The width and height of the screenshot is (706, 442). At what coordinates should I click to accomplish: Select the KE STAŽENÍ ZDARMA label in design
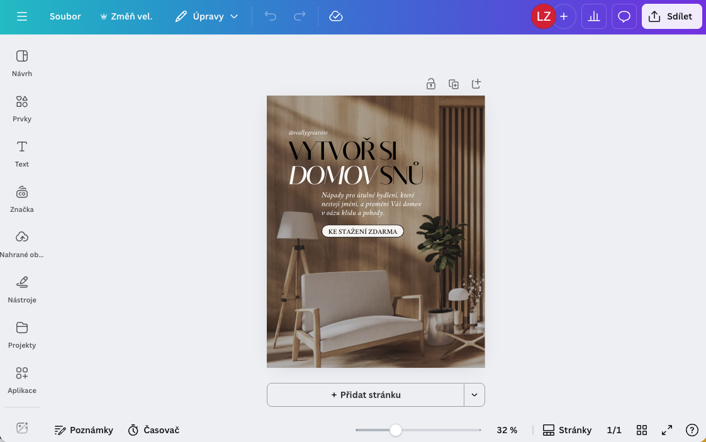[362, 231]
